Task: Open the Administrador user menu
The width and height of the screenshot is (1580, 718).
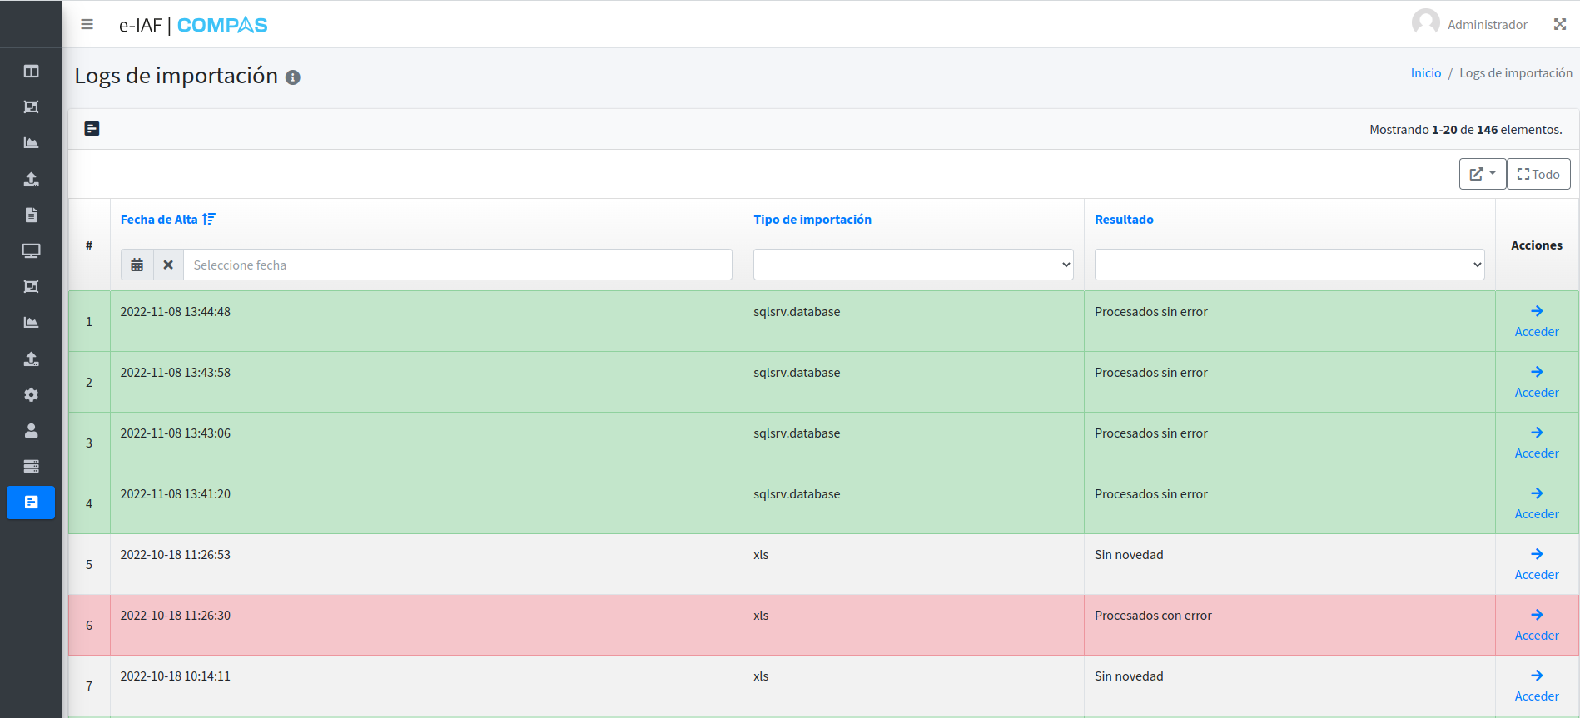Action: [x=1470, y=24]
